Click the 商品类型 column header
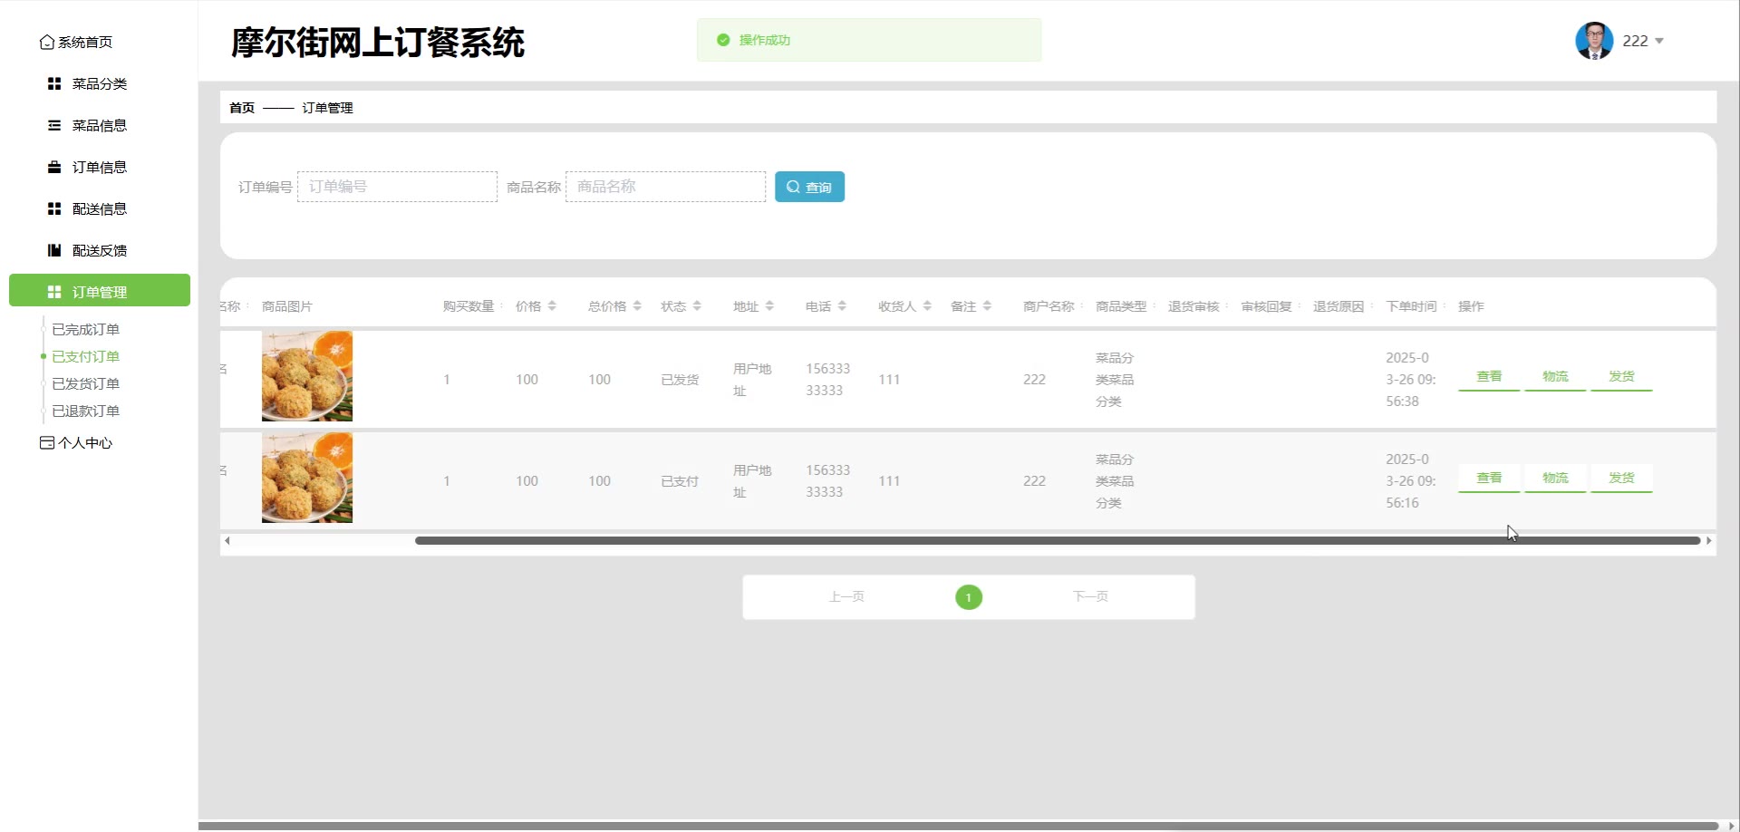This screenshot has width=1740, height=832. point(1121,306)
